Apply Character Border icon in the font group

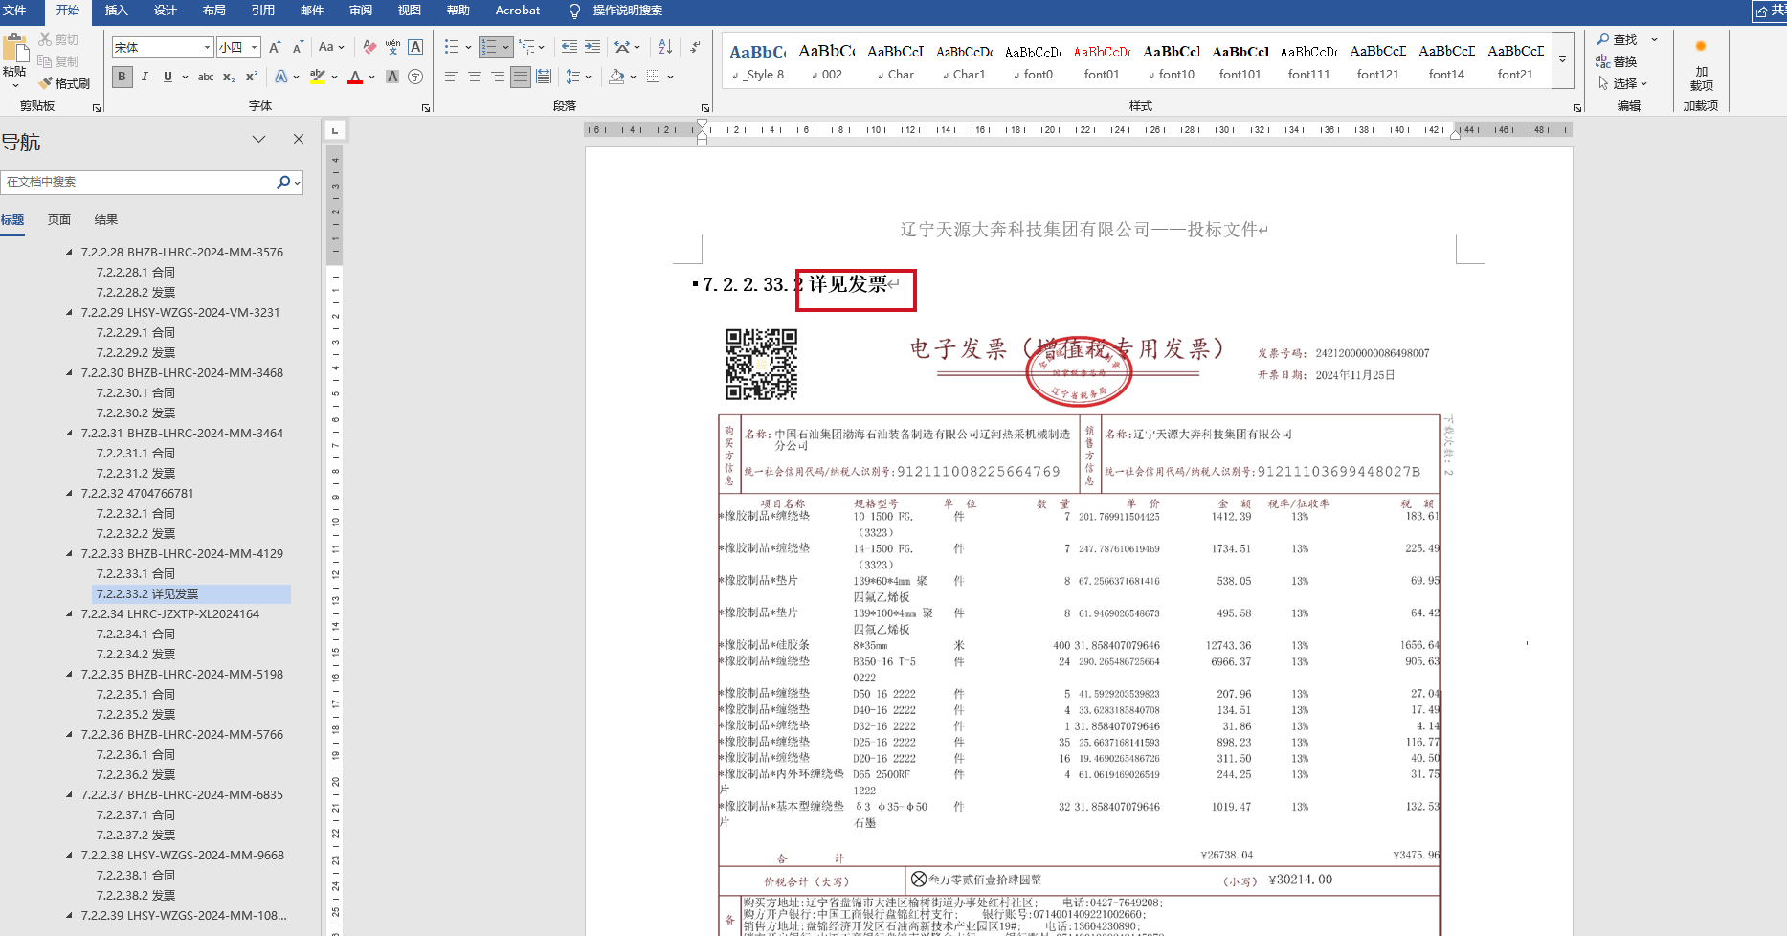[415, 47]
